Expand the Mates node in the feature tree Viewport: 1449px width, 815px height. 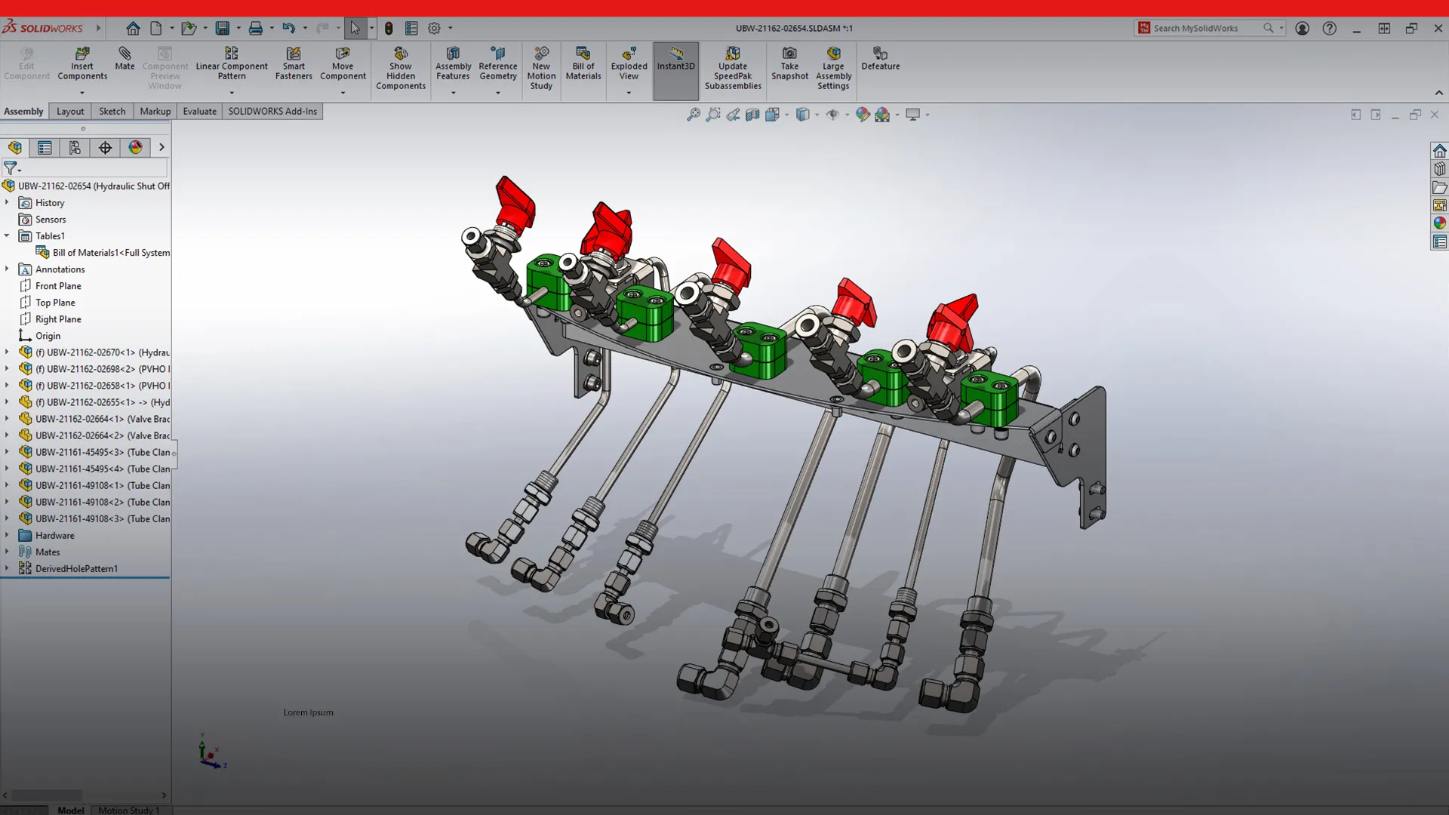8,552
